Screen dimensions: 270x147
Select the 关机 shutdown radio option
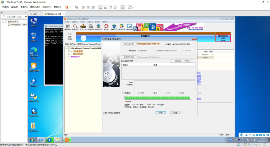pos(139,93)
